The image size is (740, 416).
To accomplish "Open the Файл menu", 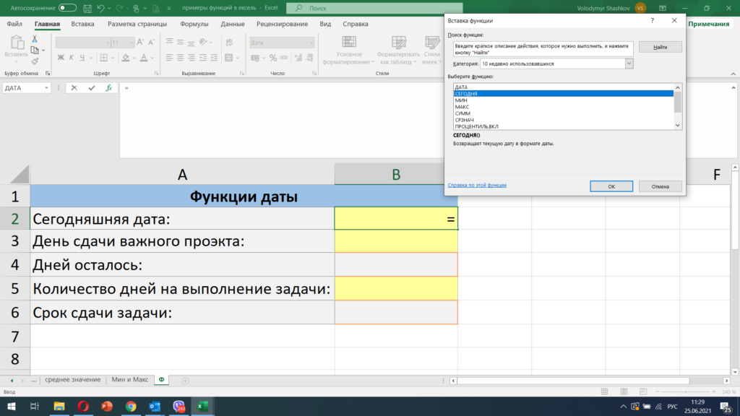I will pyautogui.click(x=14, y=24).
